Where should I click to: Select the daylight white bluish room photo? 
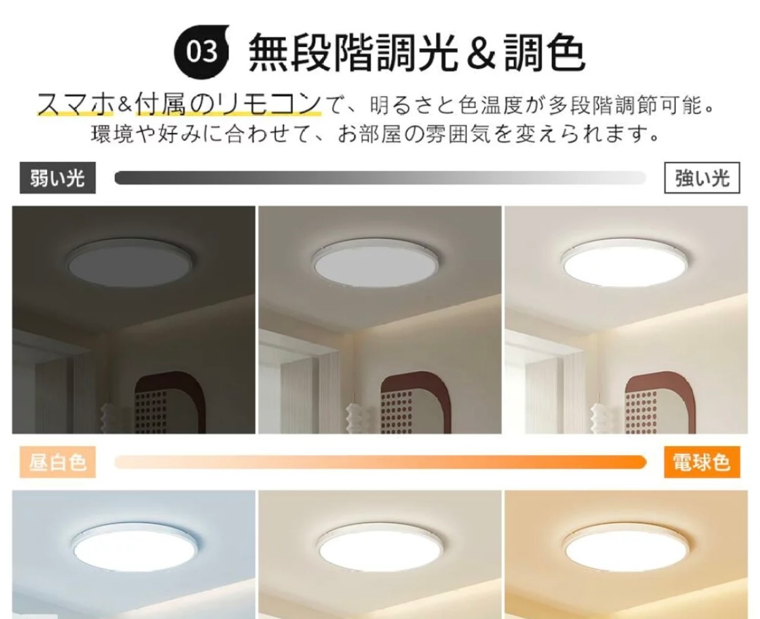tap(134, 554)
